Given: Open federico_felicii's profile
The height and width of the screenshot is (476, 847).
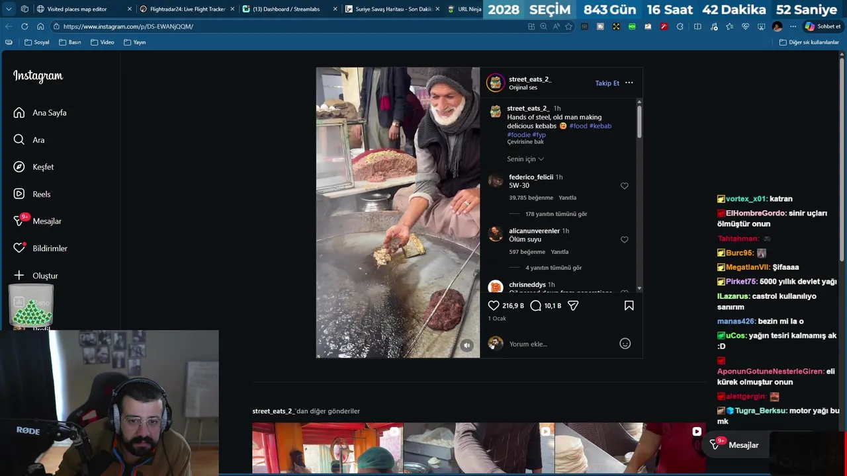Looking at the screenshot, I should pyautogui.click(x=531, y=177).
